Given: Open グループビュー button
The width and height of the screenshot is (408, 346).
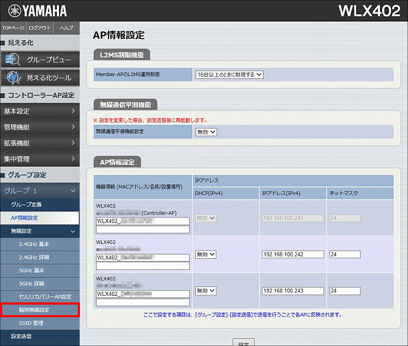Looking at the screenshot, I should click(x=40, y=60).
